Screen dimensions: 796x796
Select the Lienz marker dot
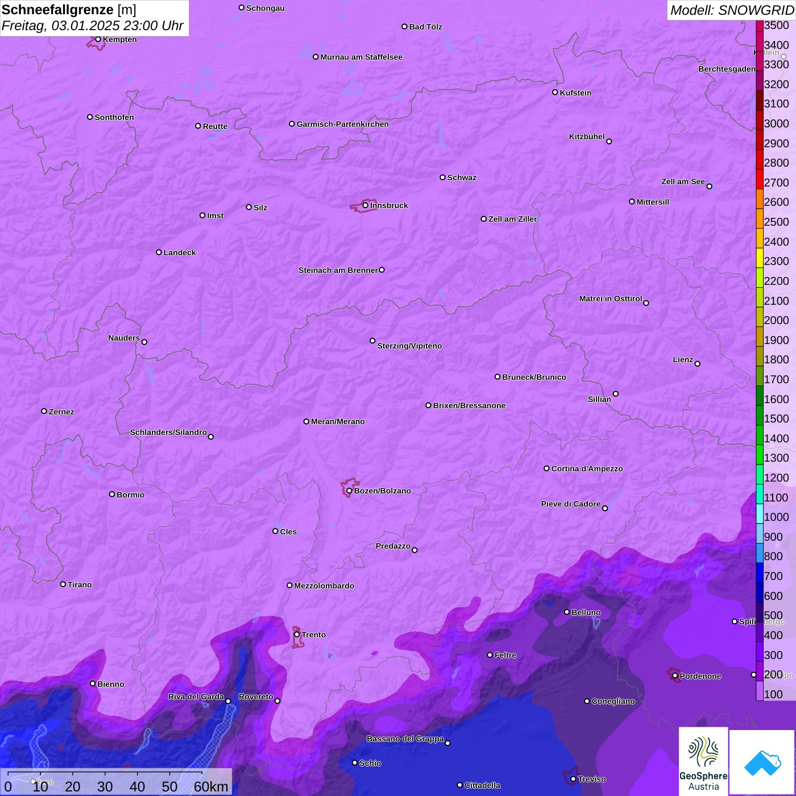(x=698, y=364)
